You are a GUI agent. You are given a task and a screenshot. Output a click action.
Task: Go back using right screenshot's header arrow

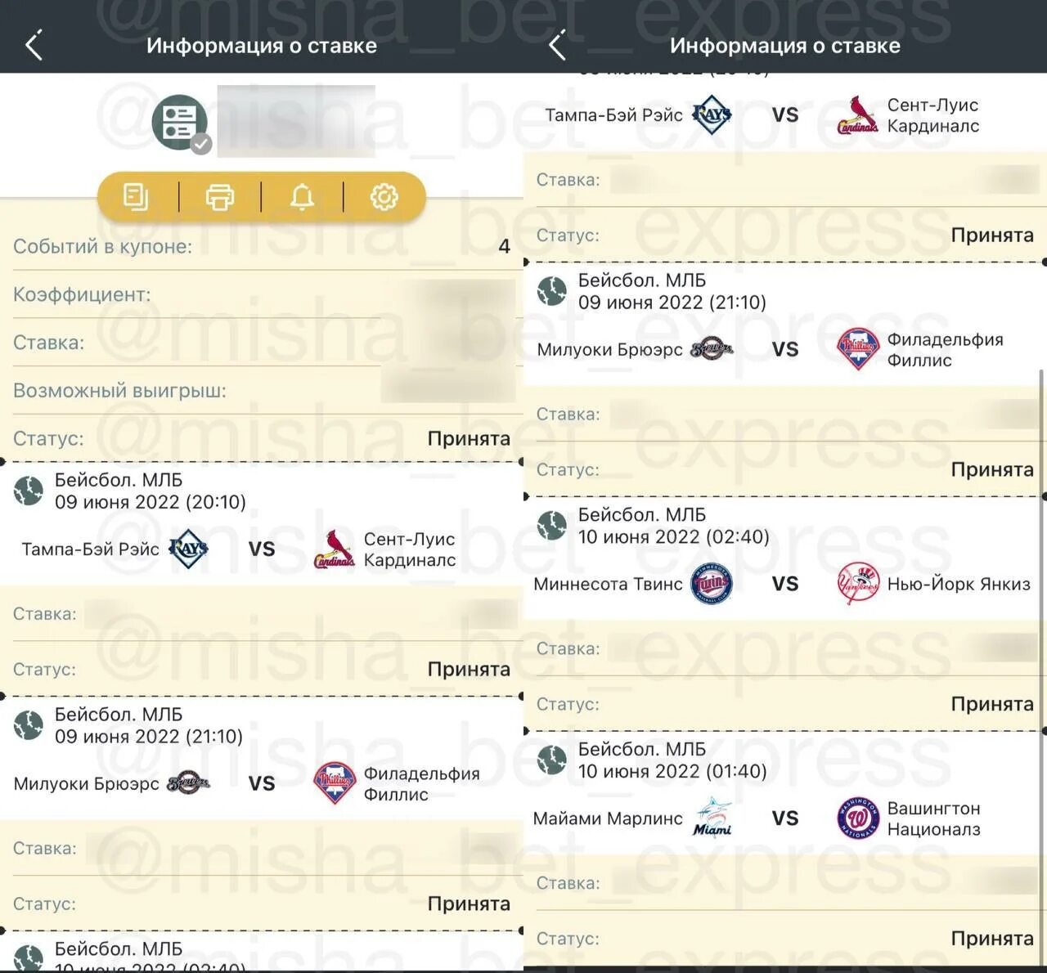557,46
